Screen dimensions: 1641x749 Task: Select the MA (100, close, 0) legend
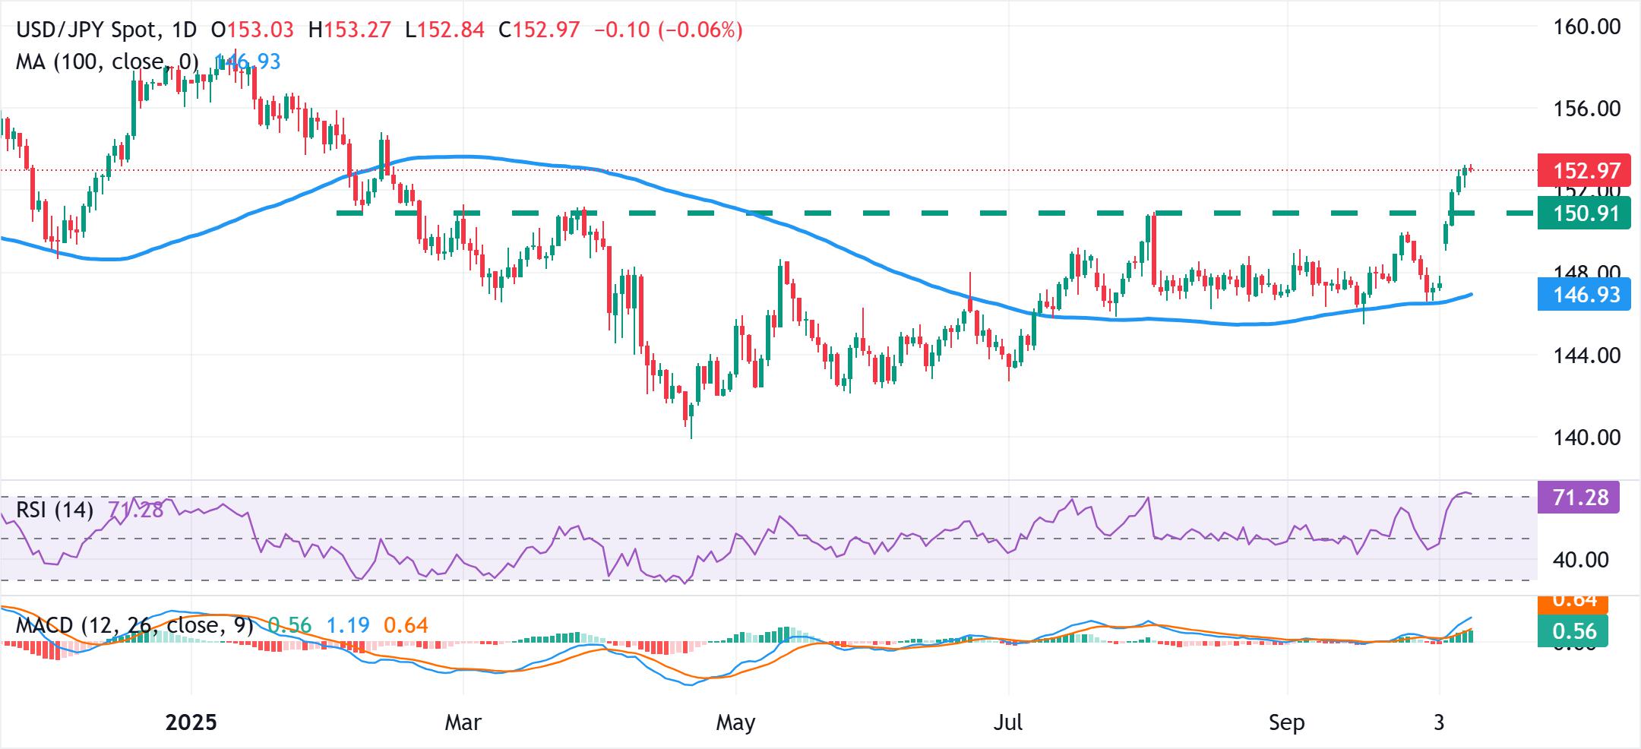pos(106,62)
